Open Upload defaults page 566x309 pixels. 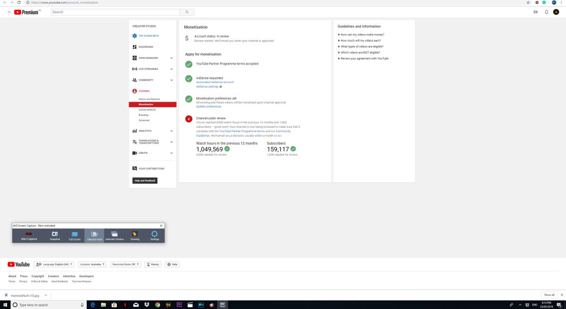(147, 109)
